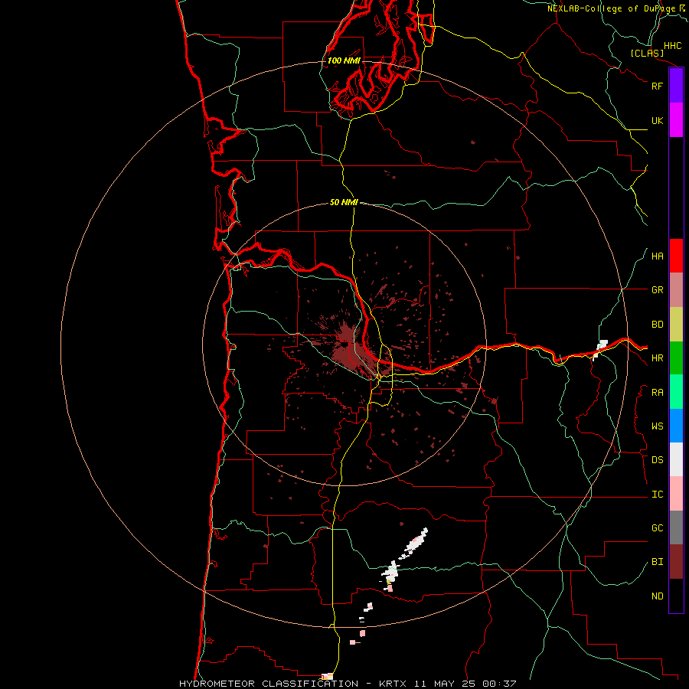Click the UK legend label

(x=658, y=120)
